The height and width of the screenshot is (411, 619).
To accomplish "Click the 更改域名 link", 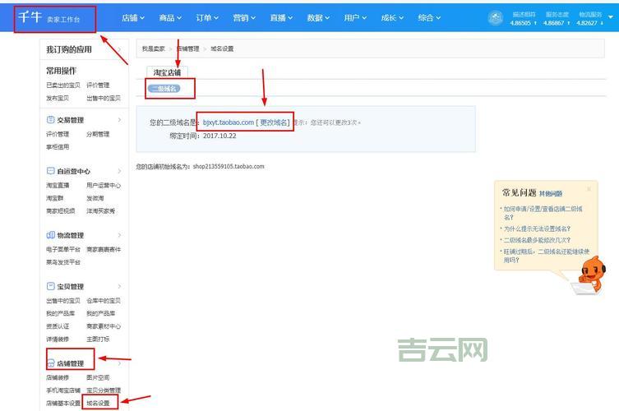I will click(x=273, y=122).
